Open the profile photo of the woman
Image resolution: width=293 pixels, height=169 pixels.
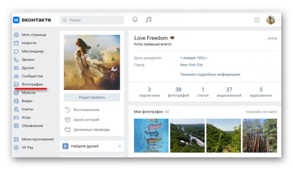pyautogui.click(x=92, y=62)
